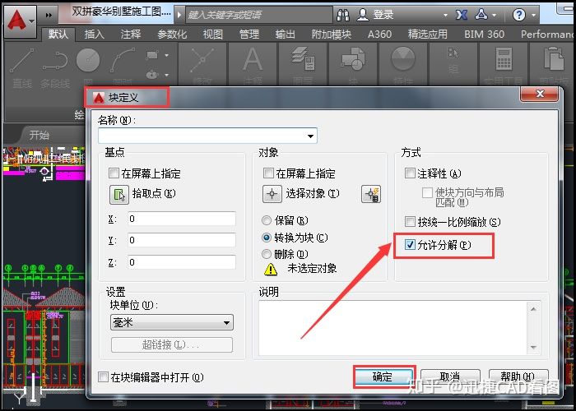This screenshot has width=576, height=411.
Task: Select the Delete (删除) radio button
Action: click(267, 254)
